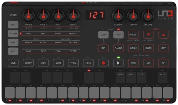Select the FILTER row button
178x105 pixels.
pyautogui.click(x=13, y=33)
